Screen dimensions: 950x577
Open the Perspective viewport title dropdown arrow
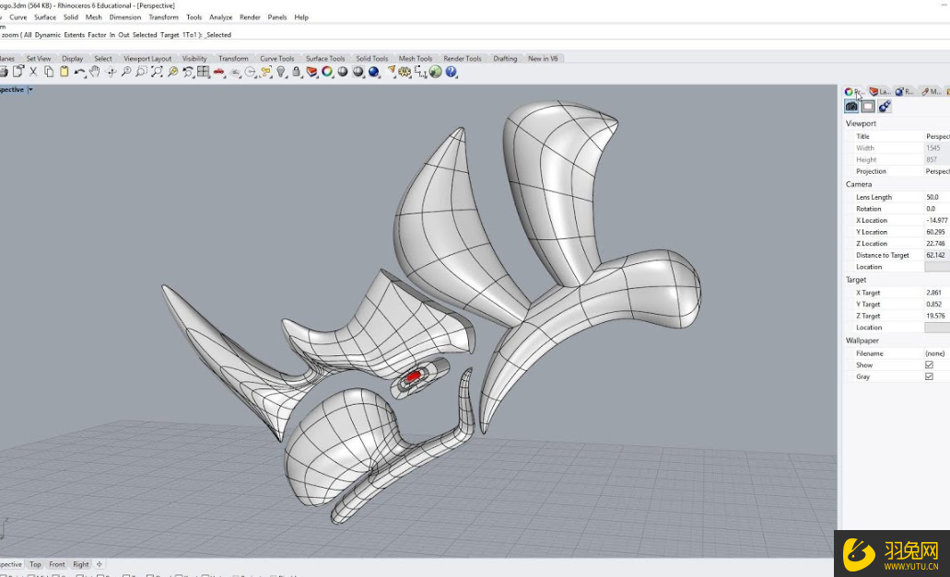pos(30,90)
